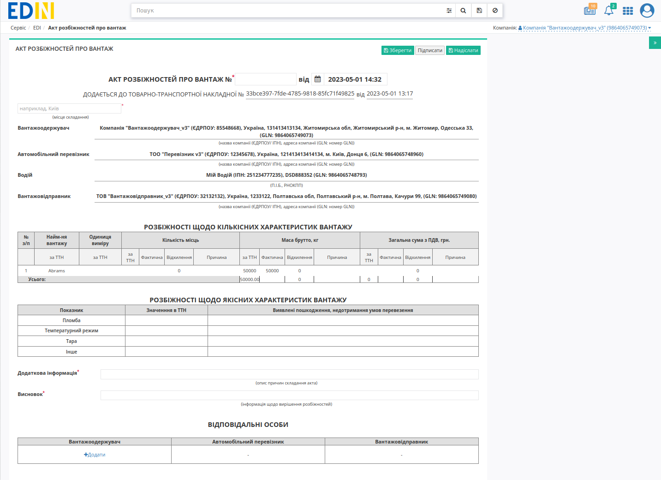Click the Надіслати button
The height and width of the screenshot is (480, 661).
click(463, 50)
